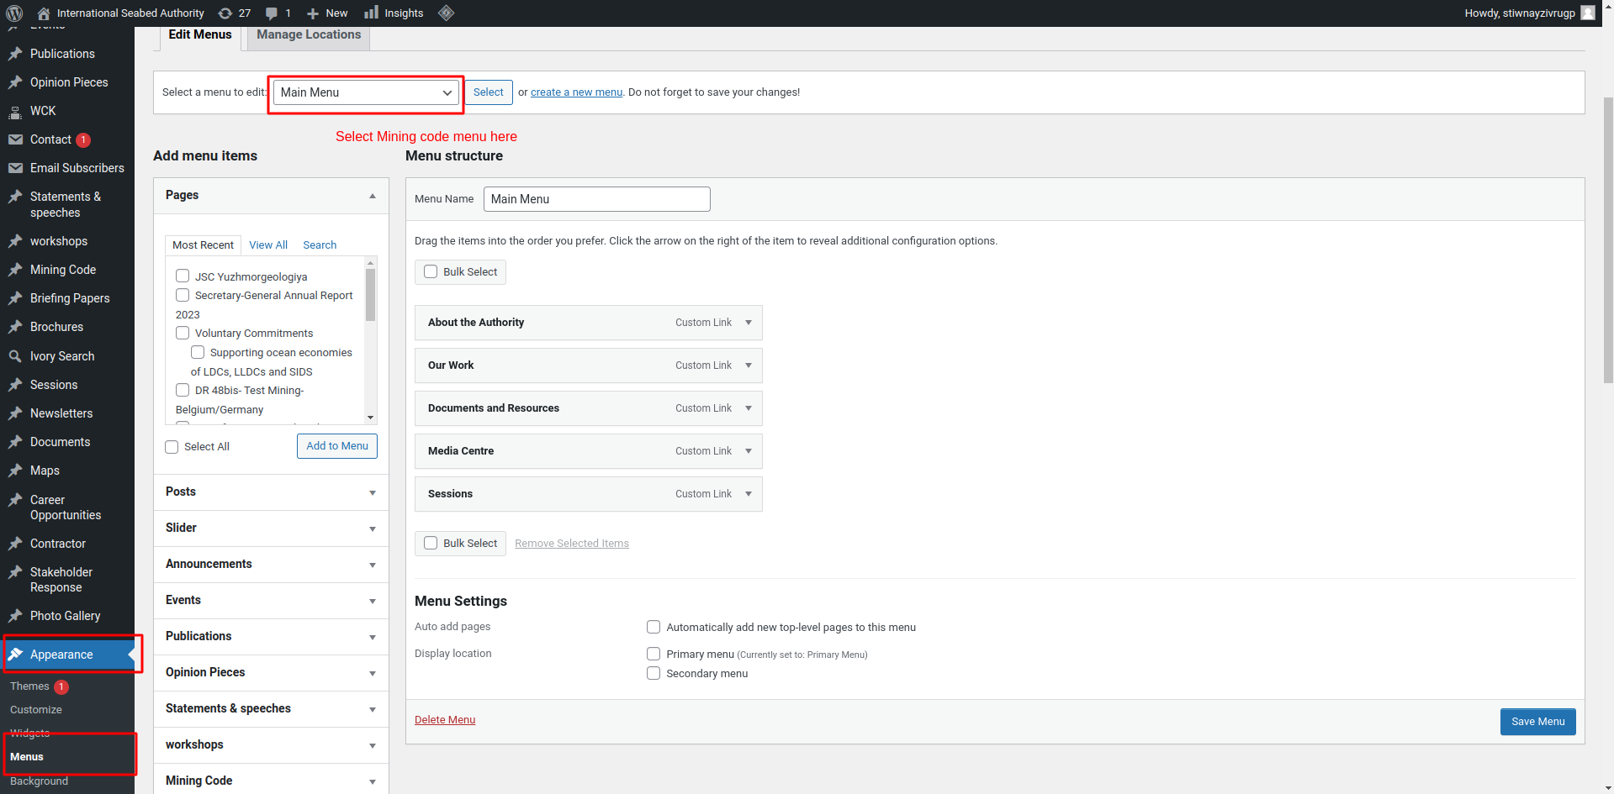The height and width of the screenshot is (794, 1614).
Task: Click the pin icon beside Newsletters
Action: [x=15, y=413]
